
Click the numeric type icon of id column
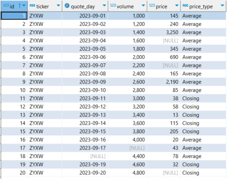click(x=6, y=6)
